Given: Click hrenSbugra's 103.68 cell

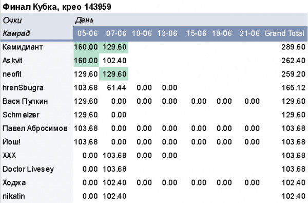Looking at the screenshot, I should [86, 88].
